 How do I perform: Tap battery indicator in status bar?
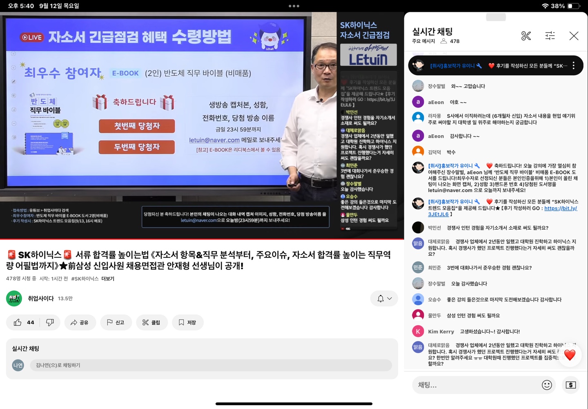(574, 6)
